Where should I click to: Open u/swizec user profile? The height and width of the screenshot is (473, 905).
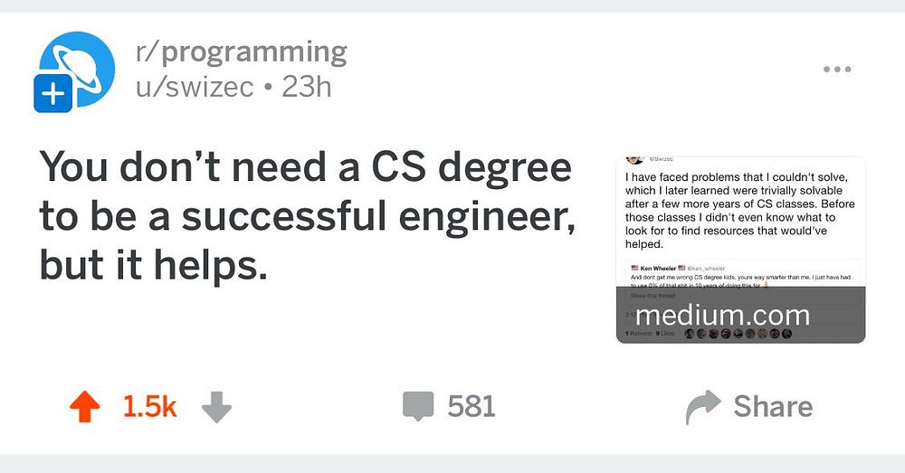[194, 88]
